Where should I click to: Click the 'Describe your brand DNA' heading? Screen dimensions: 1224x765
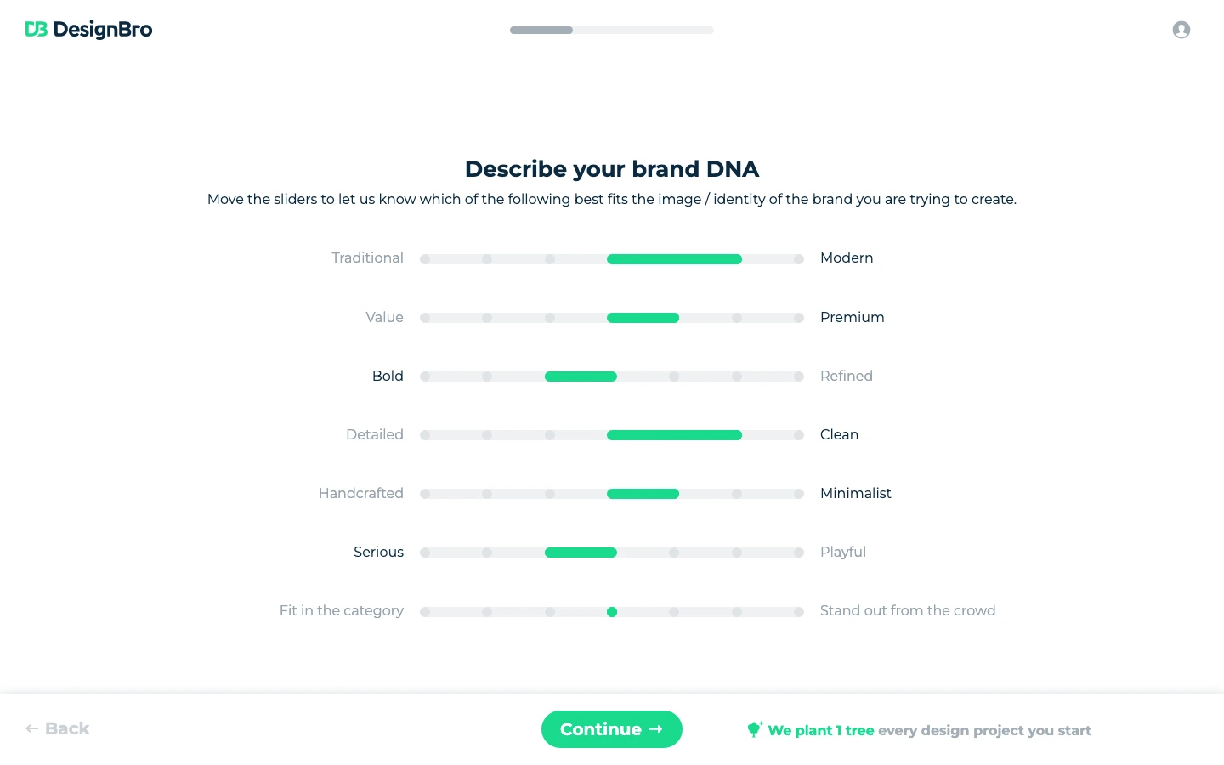click(612, 169)
